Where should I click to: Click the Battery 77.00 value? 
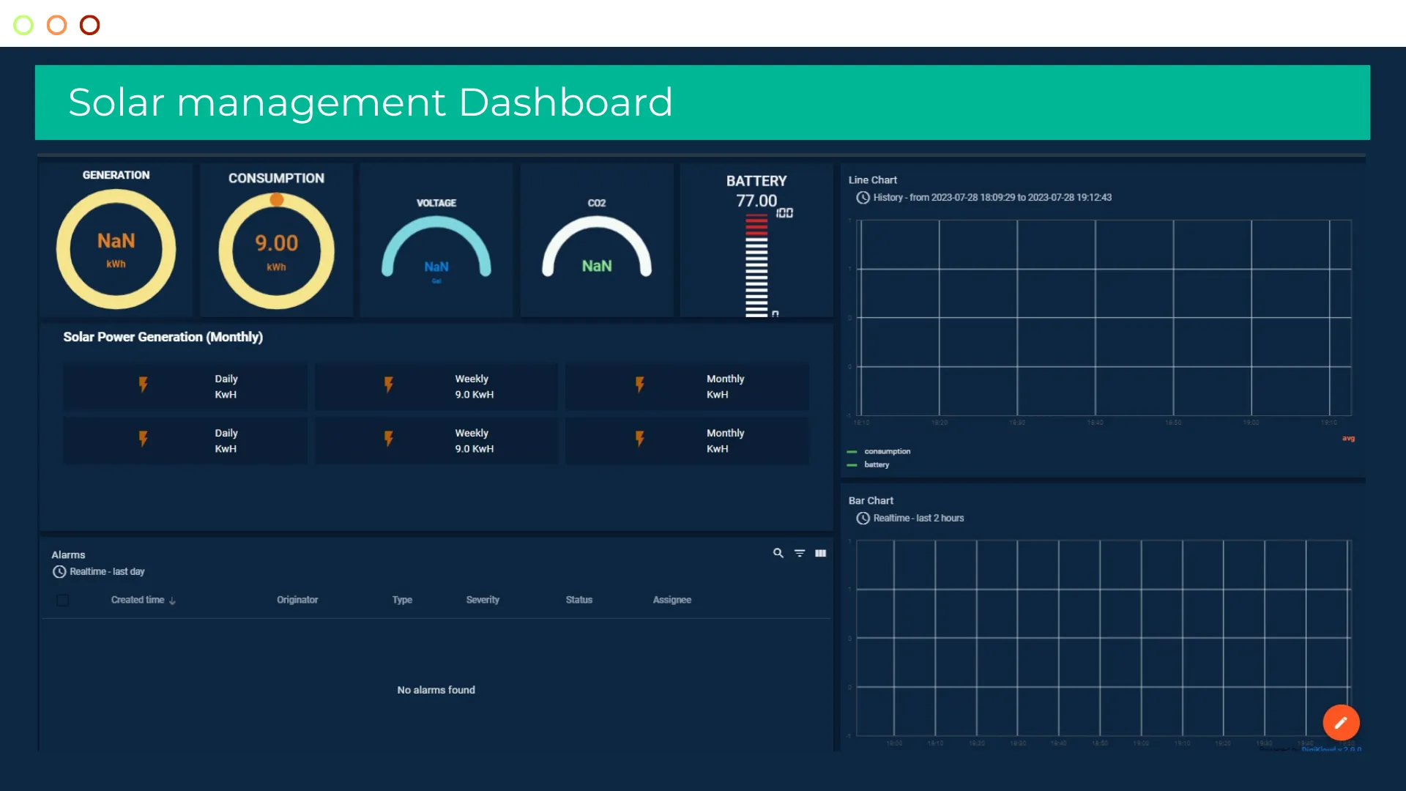coord(756,201)
